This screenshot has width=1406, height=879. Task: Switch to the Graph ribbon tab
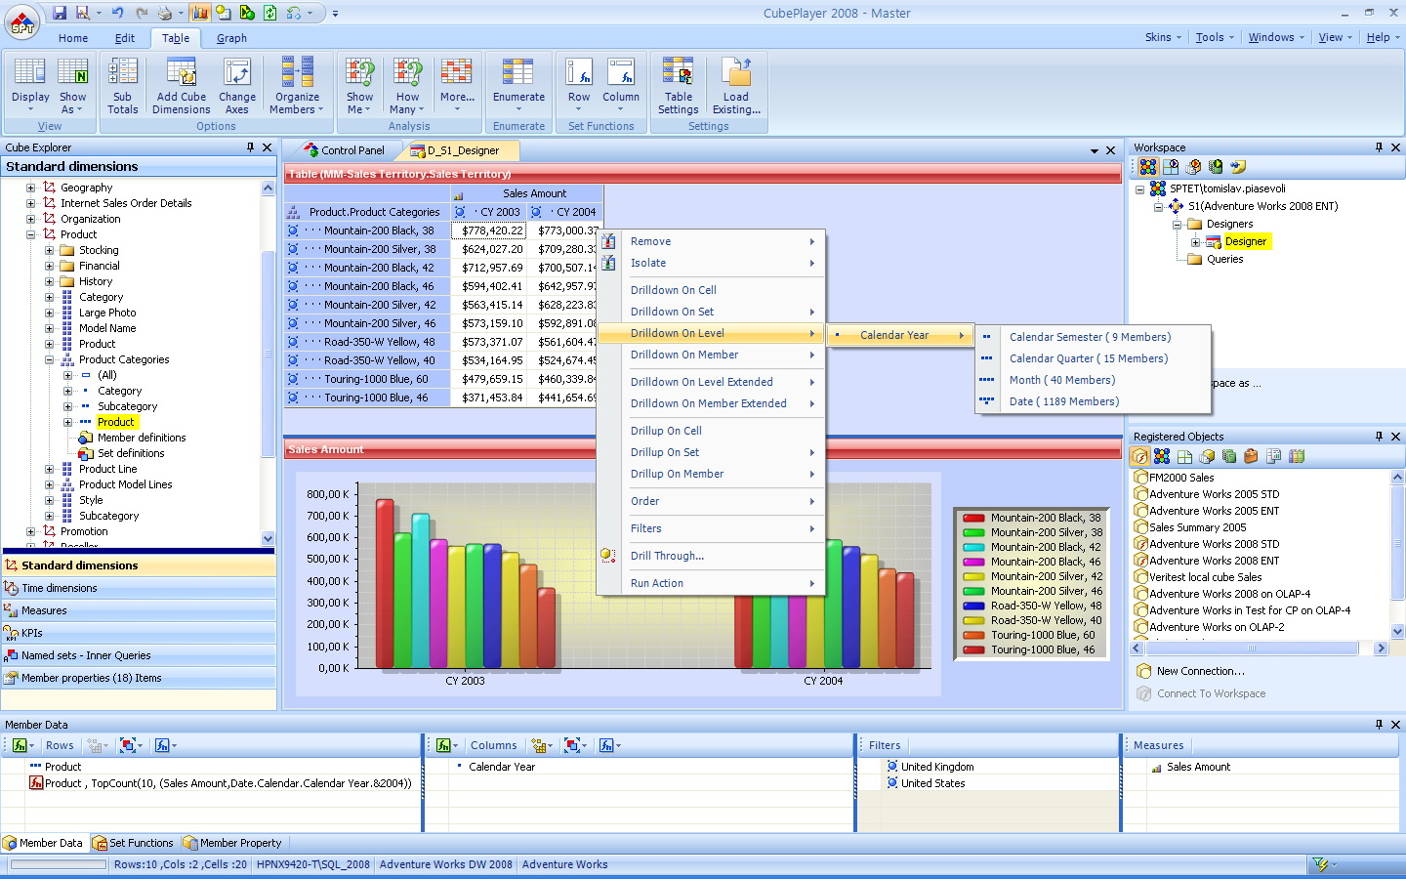coord(231,38)
